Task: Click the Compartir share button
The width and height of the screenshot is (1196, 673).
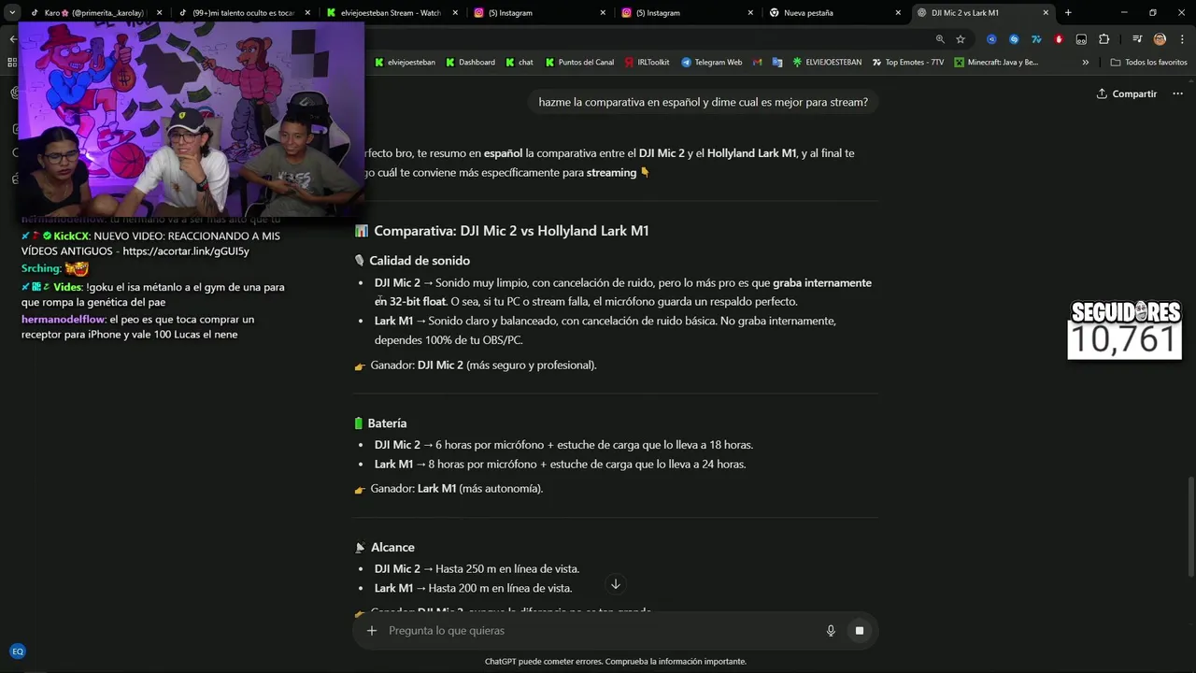Action: pyautogui.click(x=1127, y=93)
